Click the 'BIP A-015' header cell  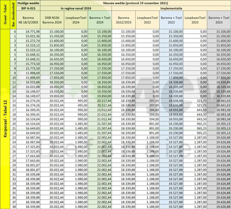click(28, 8)
